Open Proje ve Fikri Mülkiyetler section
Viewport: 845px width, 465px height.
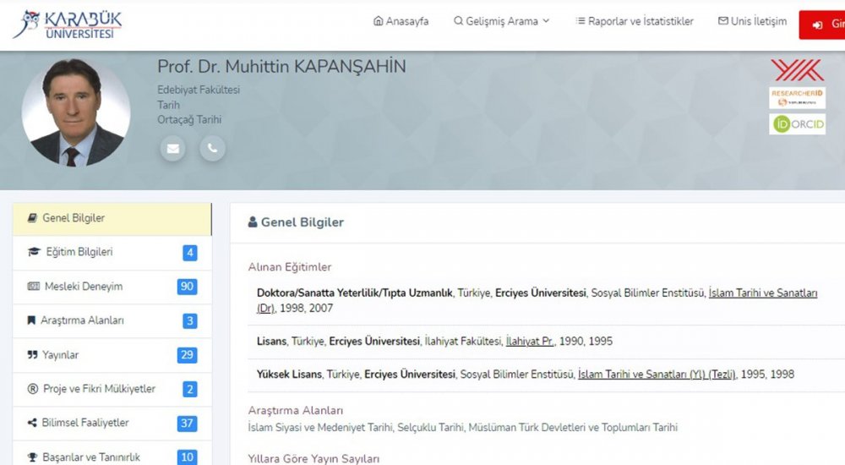coord(112,389)
